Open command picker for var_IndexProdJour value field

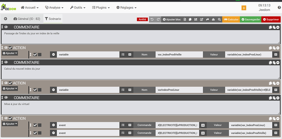[x=276, y=54]
